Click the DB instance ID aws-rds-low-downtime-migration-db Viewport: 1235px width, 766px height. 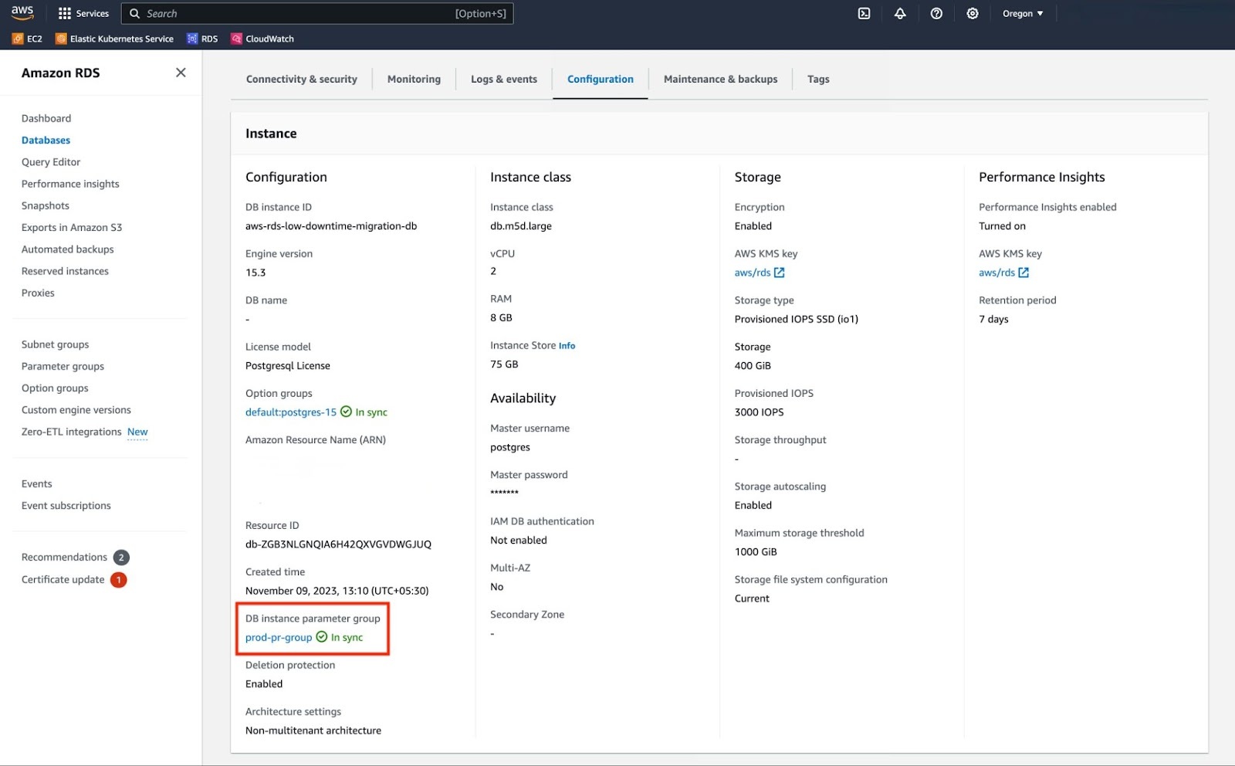(331, 226)
